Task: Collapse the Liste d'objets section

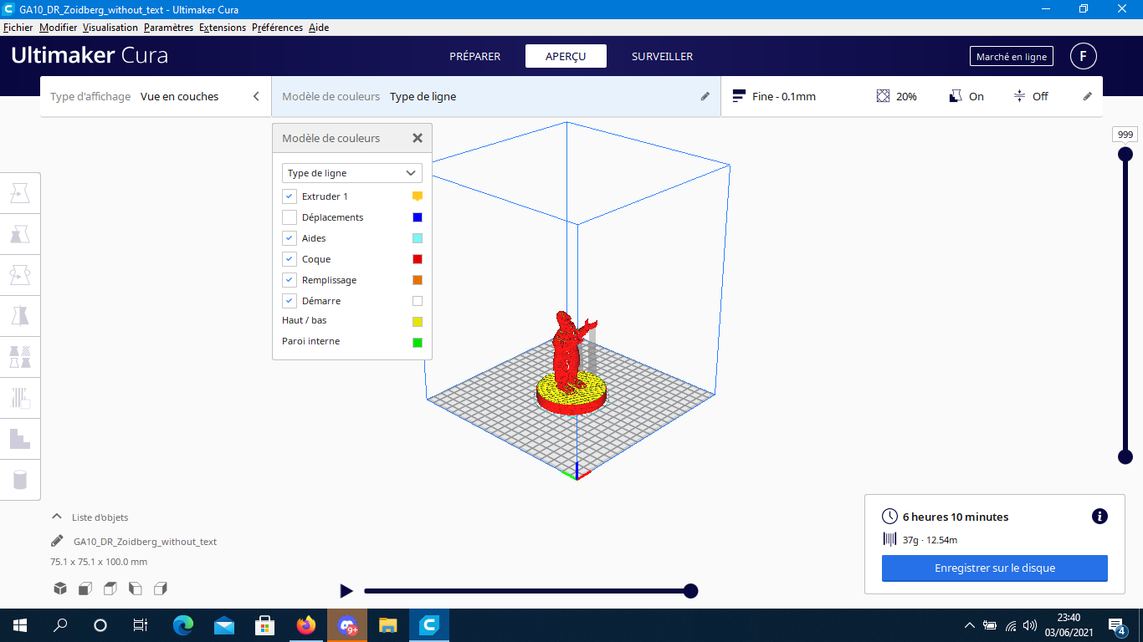Action: point(57,517)
